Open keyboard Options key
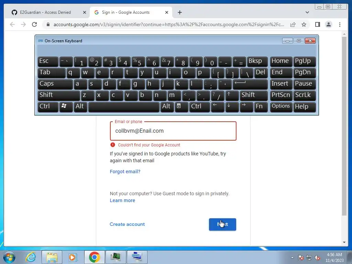The width and height of the screenshot is (352, 264). point(281,107)
